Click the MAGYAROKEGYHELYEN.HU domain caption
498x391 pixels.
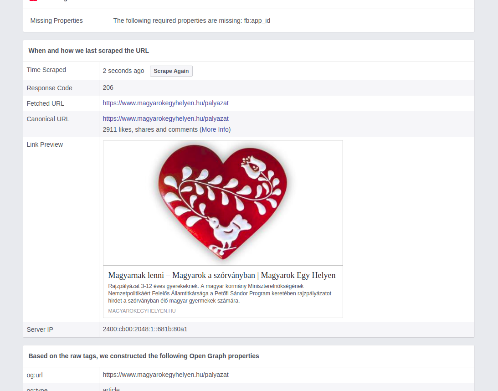142,311
